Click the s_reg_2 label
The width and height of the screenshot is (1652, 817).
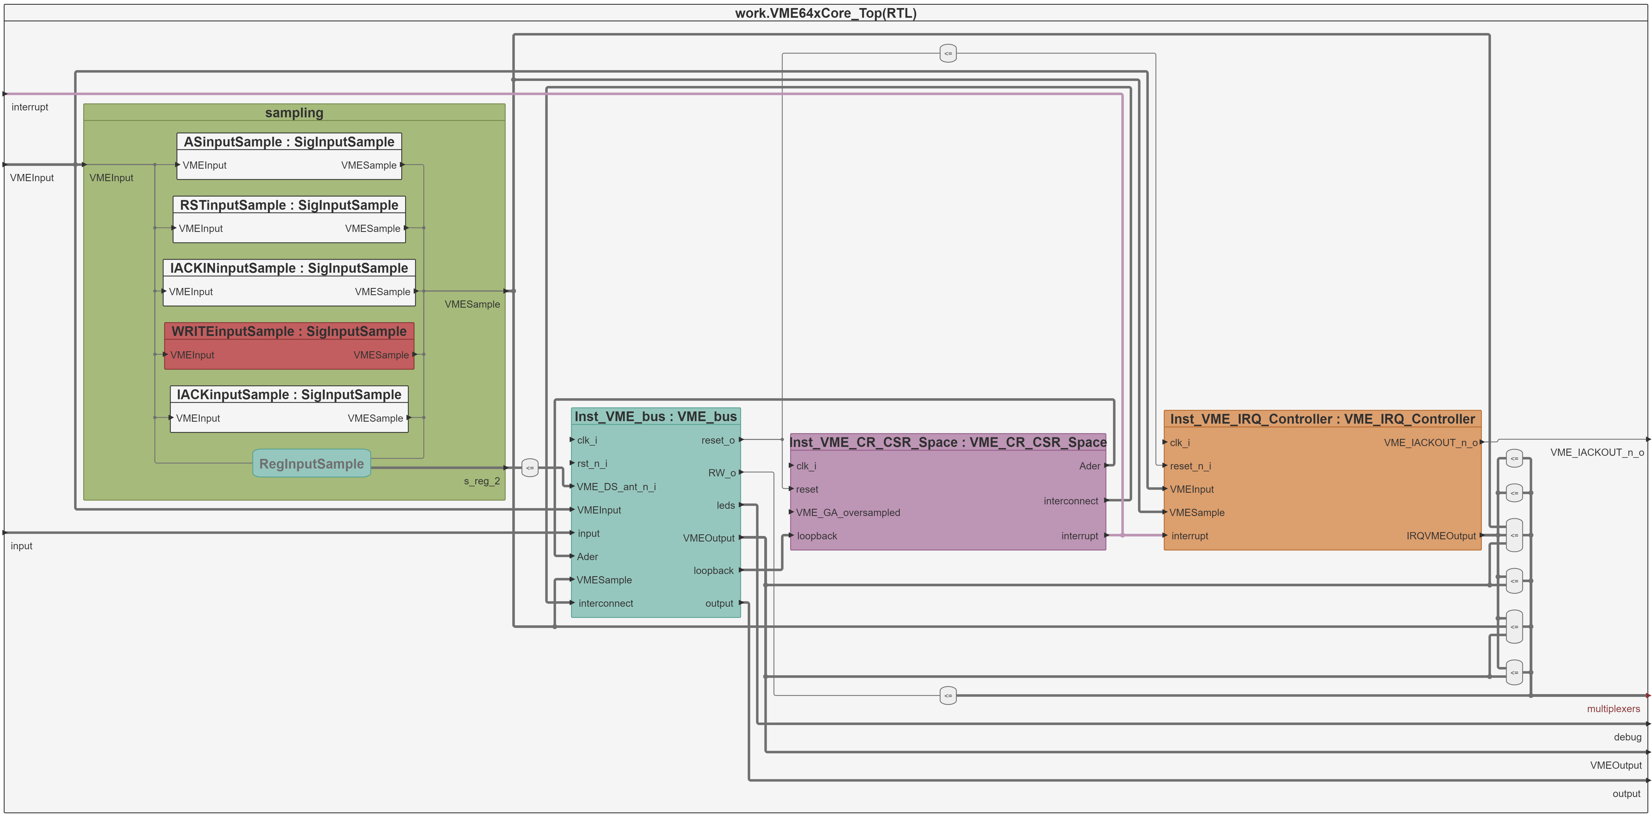point(482,481)
